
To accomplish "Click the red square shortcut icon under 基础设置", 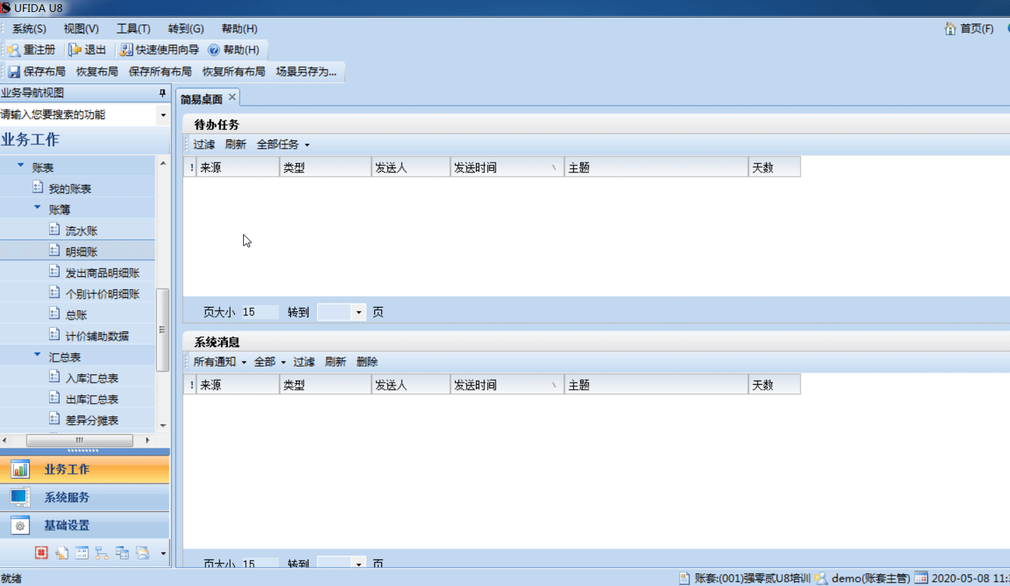I will pyautogui.click(x=41, y=552).
